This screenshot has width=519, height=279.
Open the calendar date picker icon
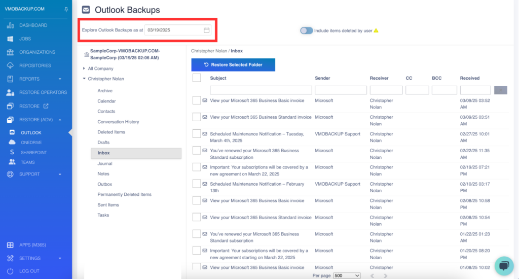coord(206,30)
